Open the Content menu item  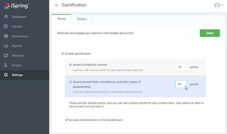coord(25,27)
